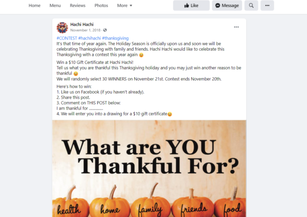Go to the Home tab
Image resolution: width=307 pixels, height=217 pixels.
point(34,6)
